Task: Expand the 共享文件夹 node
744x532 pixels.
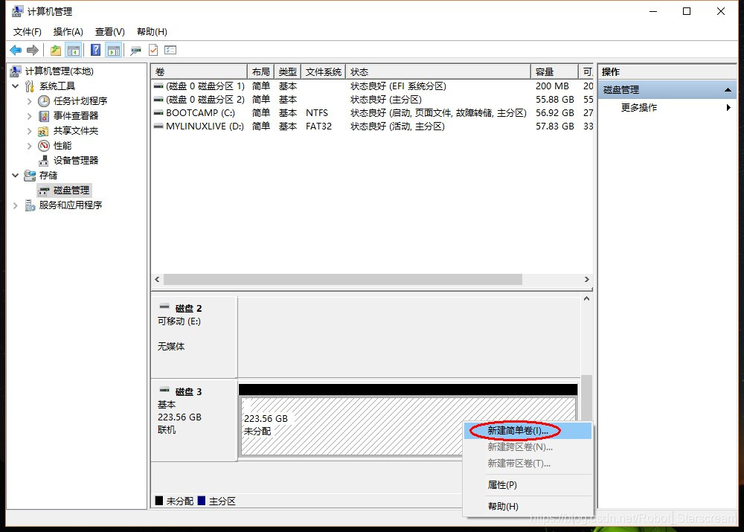Action: click(29, 131)
